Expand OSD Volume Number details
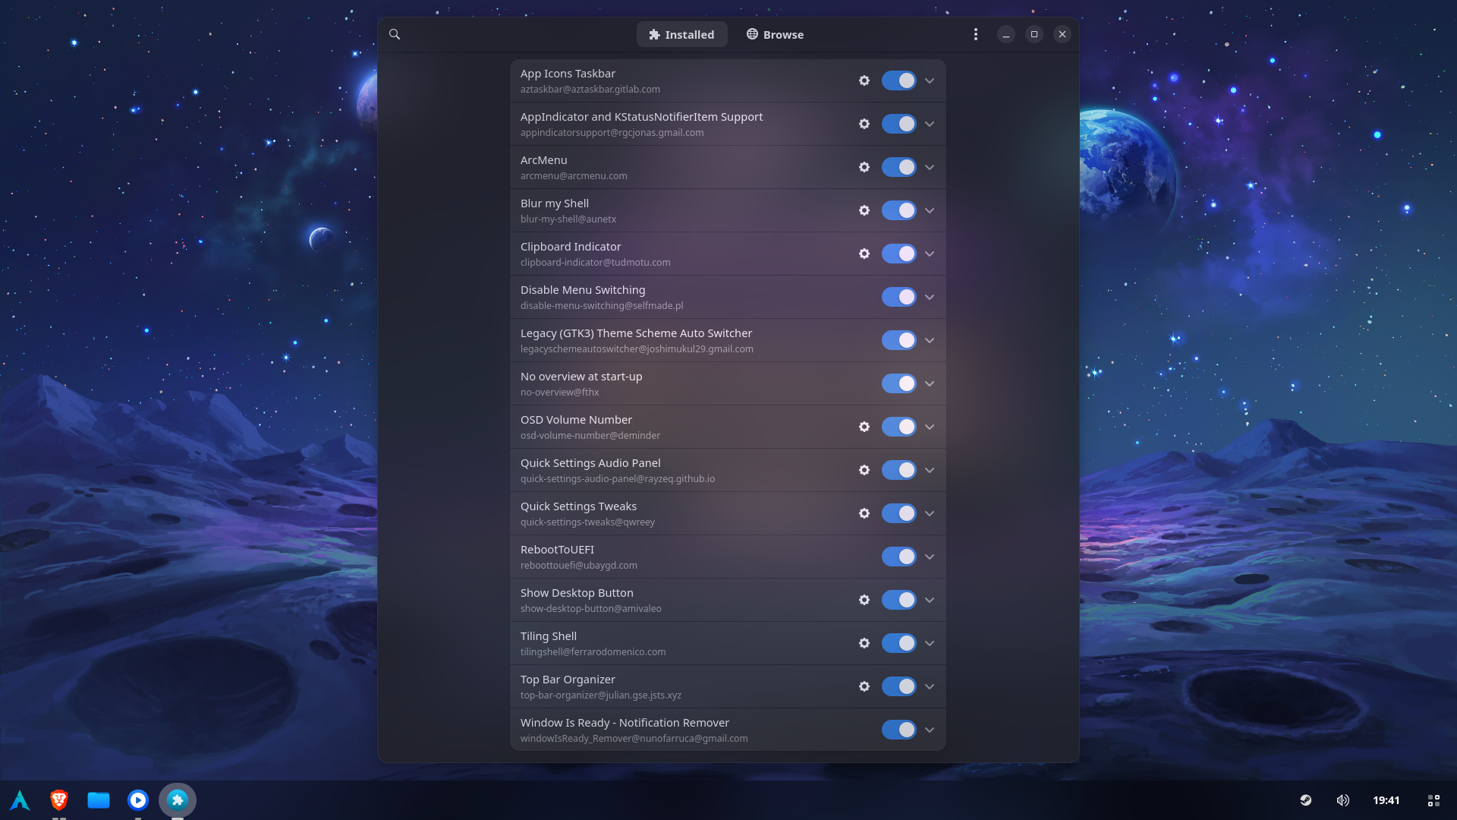 click(930, 427)
